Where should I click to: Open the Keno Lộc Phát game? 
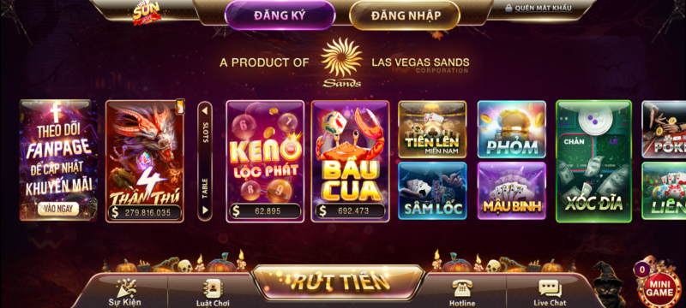(x=265, y=162)
